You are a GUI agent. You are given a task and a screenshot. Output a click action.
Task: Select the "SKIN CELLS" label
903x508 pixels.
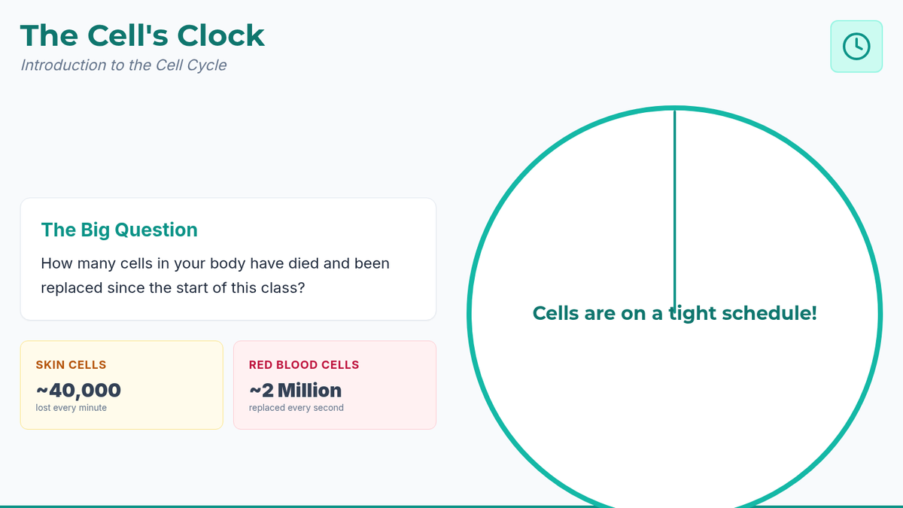point(71,365)
